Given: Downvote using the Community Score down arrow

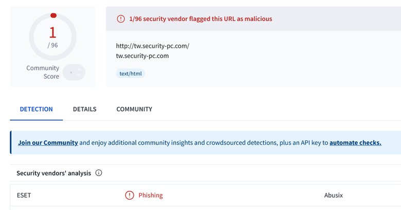Looking at the screenshot, I should 79,75.
